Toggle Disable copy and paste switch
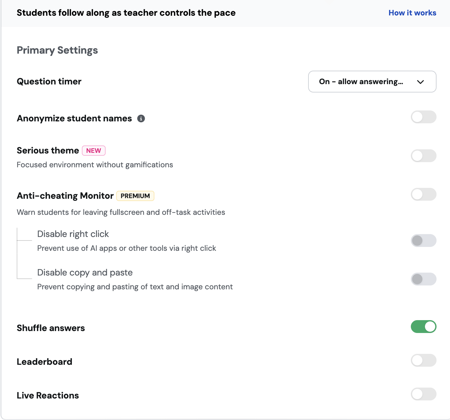This screenshot has height=420, width=450. tap(424, 279)
